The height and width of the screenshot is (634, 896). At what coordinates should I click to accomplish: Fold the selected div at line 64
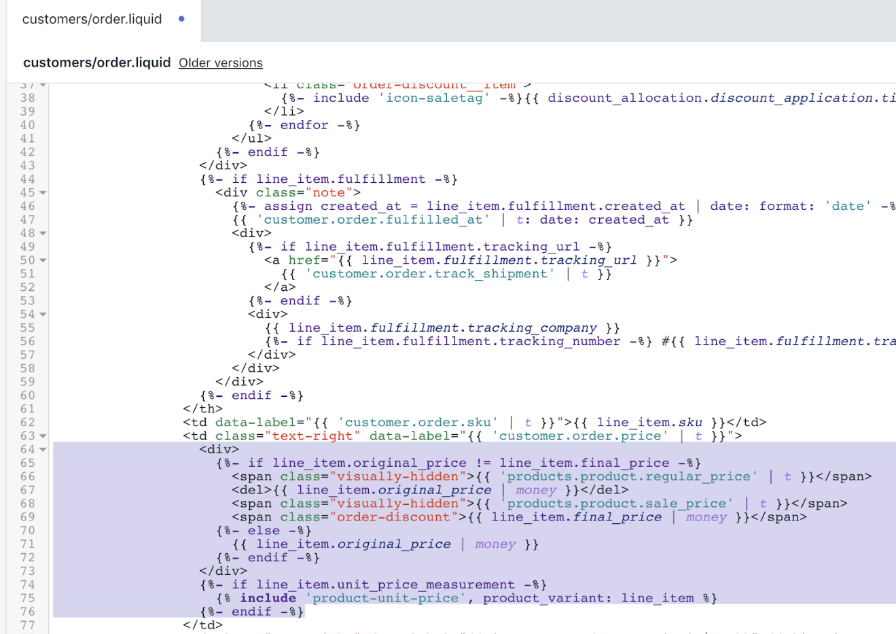[43, 450]
